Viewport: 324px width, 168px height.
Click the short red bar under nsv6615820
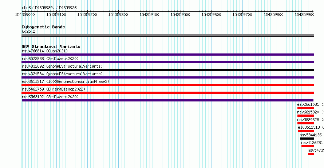[x=305, y=116]
